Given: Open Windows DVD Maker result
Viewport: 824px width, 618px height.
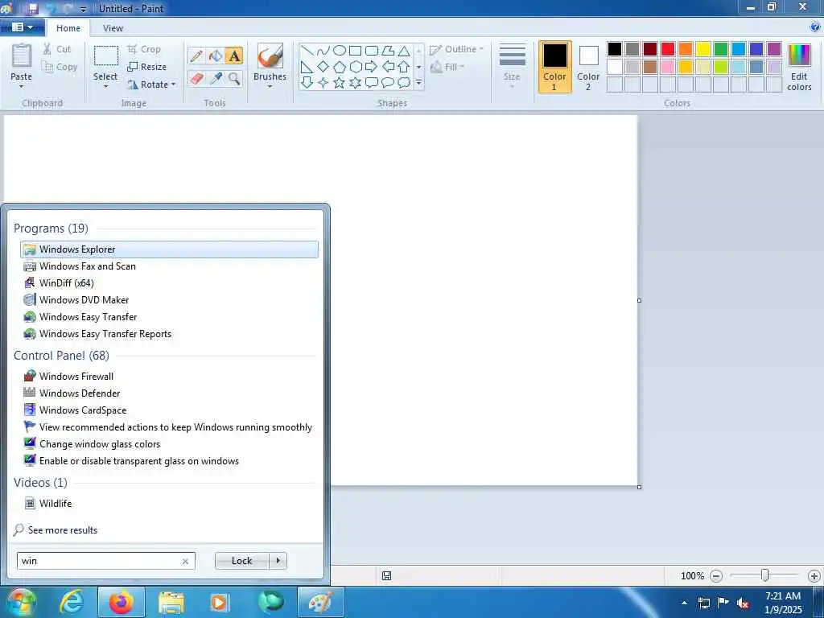Looking at the screenshot, I should pos(169,299).
